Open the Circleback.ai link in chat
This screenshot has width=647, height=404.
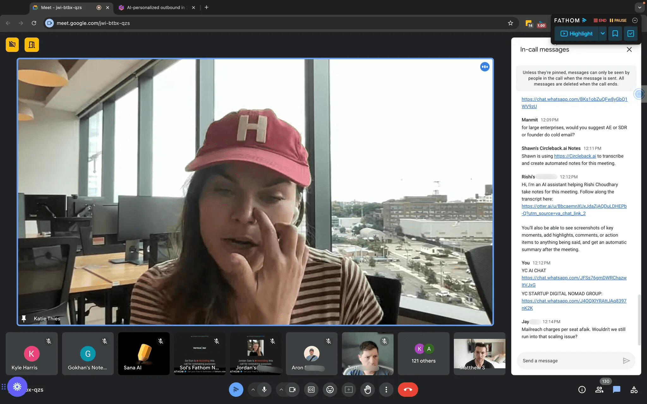(575, 156)
